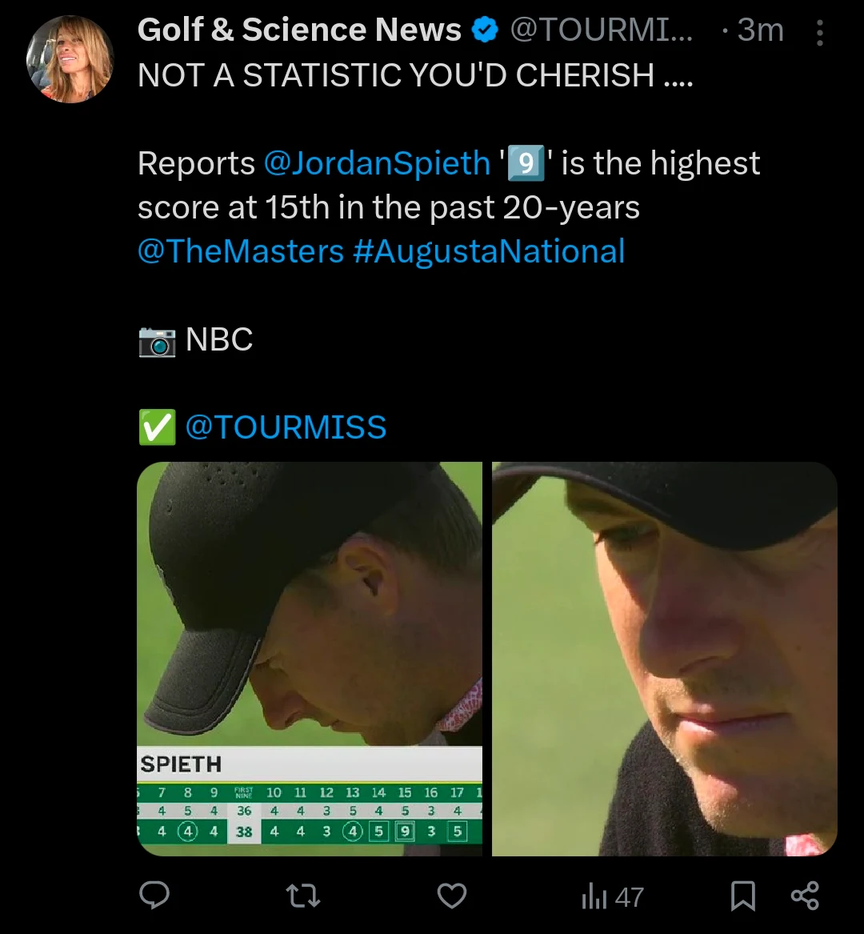This screenshot has height=934, width=864.
Task: Click the blue verified badge
Action: coord(485,30)
